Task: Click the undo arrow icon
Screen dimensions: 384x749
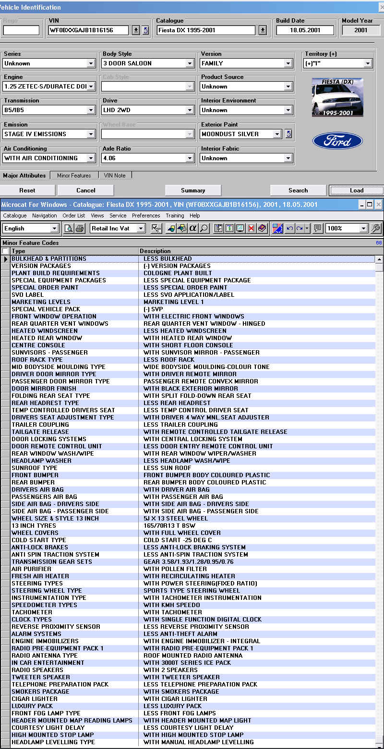Action: click(289, 229)
